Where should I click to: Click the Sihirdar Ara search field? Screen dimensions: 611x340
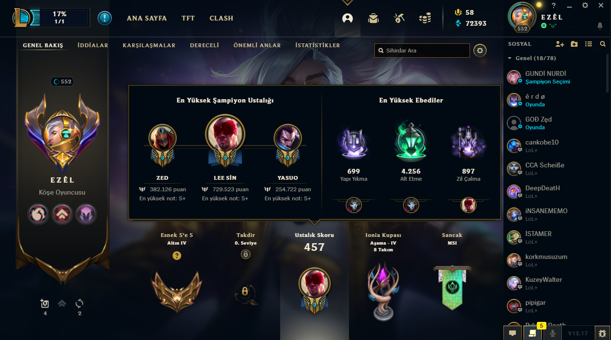pyautogui.click(x=422, y=51)
